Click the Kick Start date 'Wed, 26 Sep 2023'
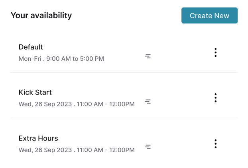 pos(44,104)
